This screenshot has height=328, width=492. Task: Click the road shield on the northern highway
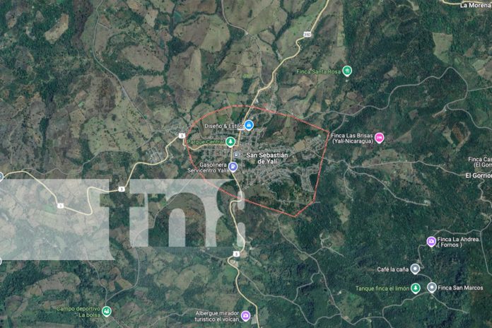[x=307, y=34]
